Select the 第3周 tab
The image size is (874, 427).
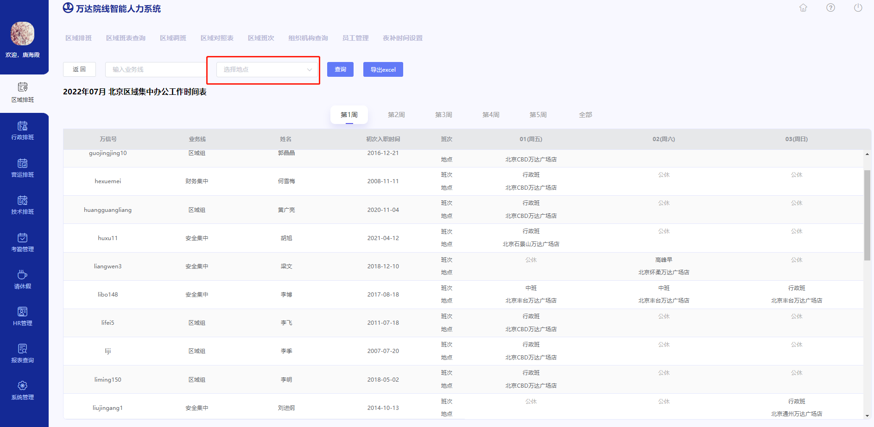point(443,115)
